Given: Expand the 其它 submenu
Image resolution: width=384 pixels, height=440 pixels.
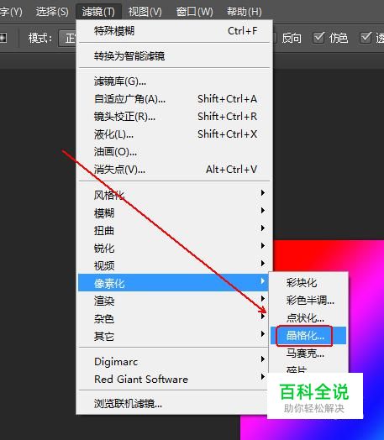Looking at the screenshot, I should pyautogui.click(x=174, y=336).
